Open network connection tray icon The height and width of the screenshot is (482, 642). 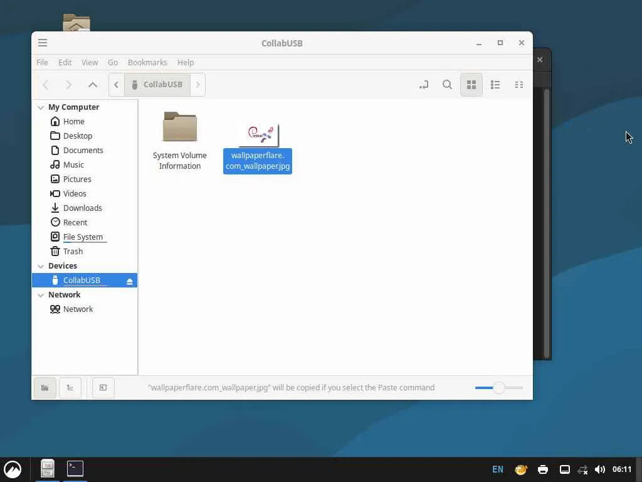coord(582,469)
